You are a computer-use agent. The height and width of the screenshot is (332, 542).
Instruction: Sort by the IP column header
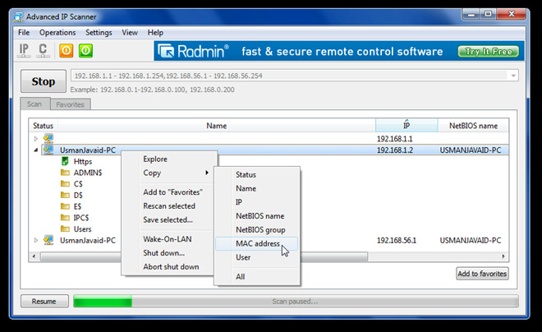click(x=406, y=126)
